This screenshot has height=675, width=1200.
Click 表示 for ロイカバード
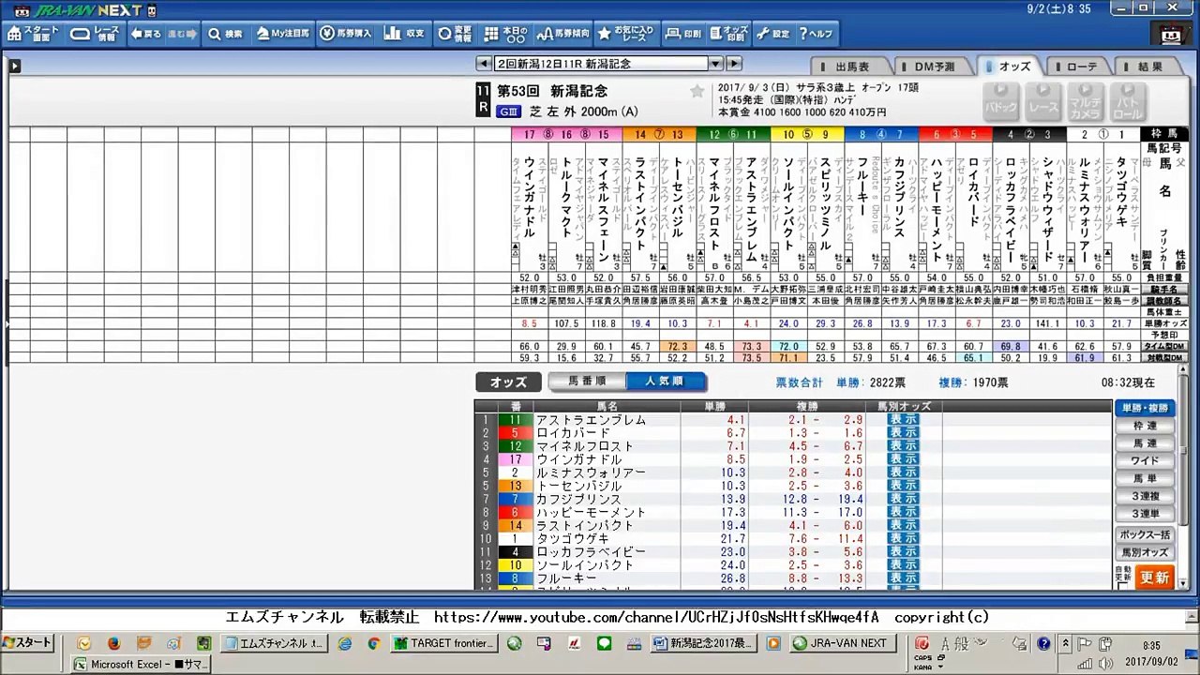tap(904, 433)
